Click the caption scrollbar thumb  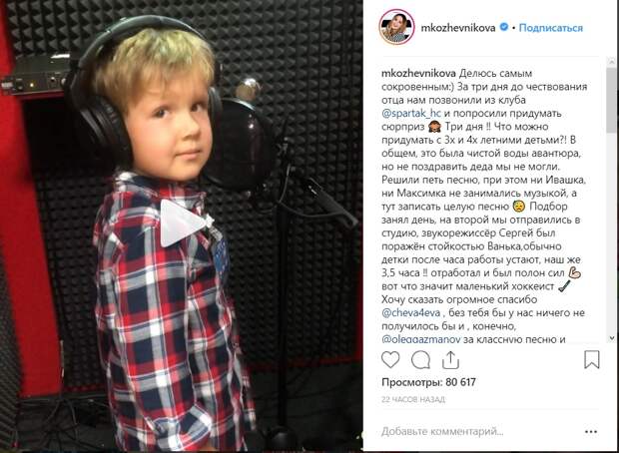pyautogui.click(x=612, y=100)
